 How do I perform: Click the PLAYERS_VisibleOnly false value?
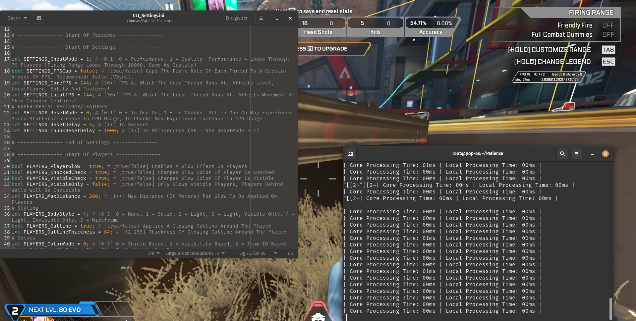(100, 184)
